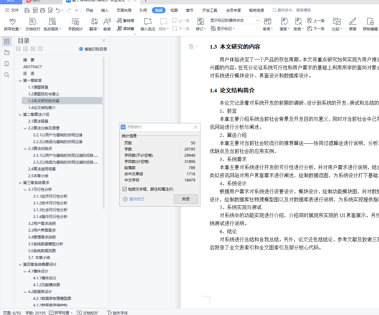Image resolution: width=379 pixels, height=315 pixels.
Task: Select 3.5系统数据模型分析 in outline
Action: (x=46, y=244)
